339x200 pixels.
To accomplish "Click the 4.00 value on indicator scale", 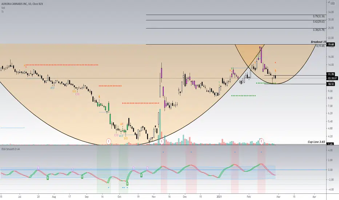I will (x=331, y=150).
